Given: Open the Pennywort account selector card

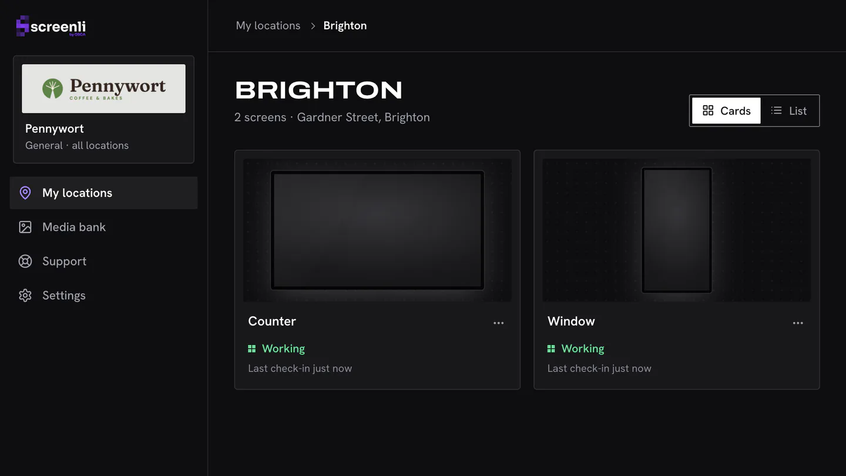Looking at the screenshot, I should (103, 109).
